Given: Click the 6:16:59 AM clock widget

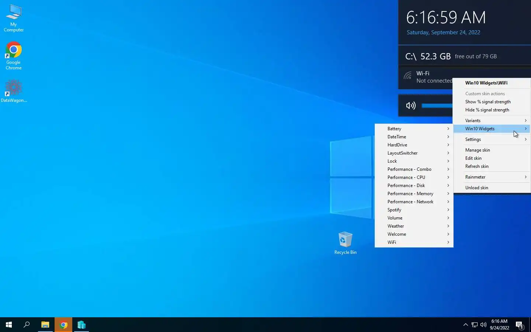Looking at the screenshot, I should 446,17.
